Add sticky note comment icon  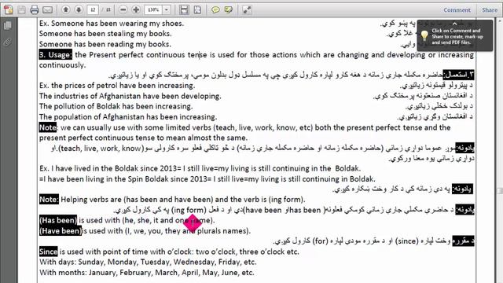point(215,10)
